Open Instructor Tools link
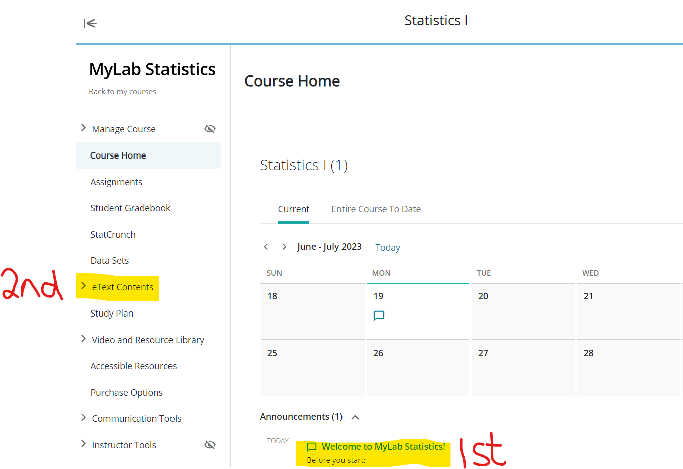 (124, 445)
